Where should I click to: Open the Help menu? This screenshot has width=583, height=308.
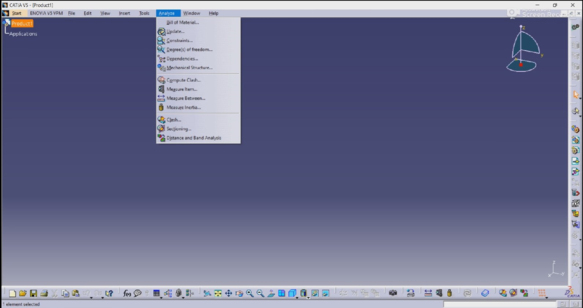click(213, 13)
